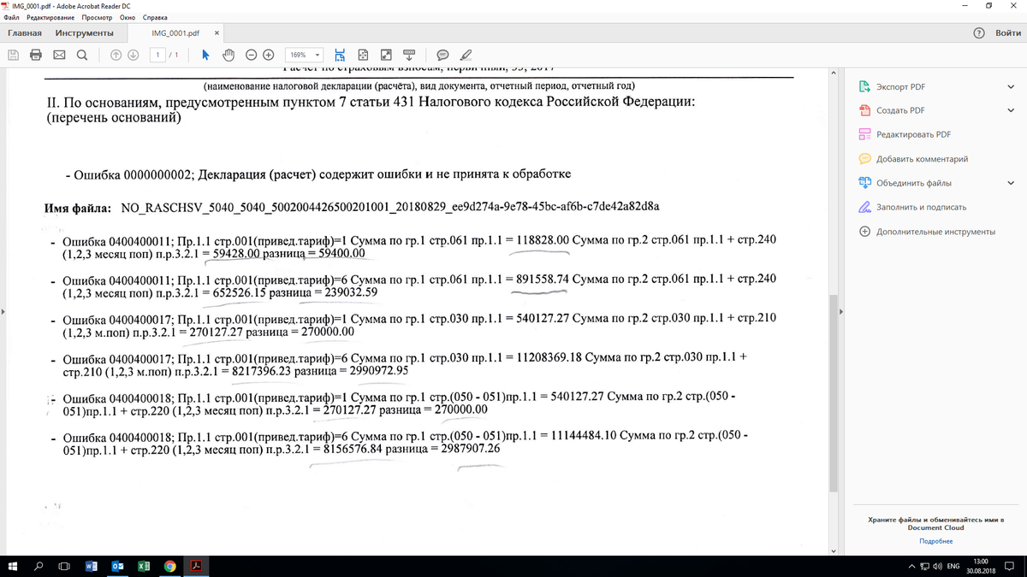This screenshot has width=1027, height=577.
Task: Expand the Объединить файлы options chevron
Action: [x=1011, y=183]
